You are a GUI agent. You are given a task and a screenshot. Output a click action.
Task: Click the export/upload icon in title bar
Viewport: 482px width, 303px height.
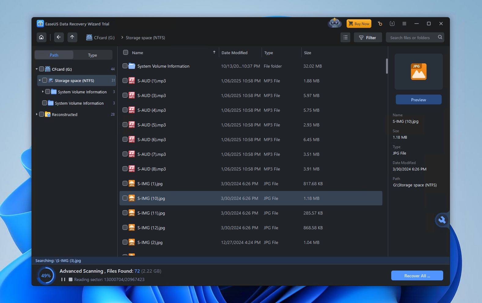(x=392, y=24)
